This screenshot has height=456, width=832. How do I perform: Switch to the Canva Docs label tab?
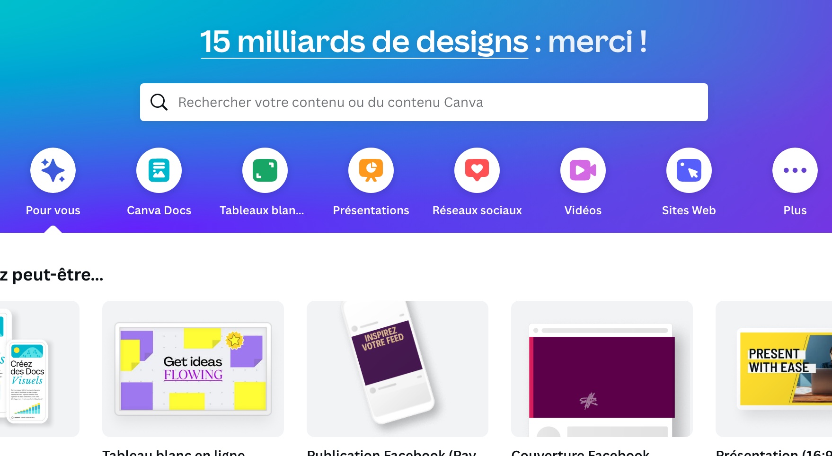pos(159,210)
